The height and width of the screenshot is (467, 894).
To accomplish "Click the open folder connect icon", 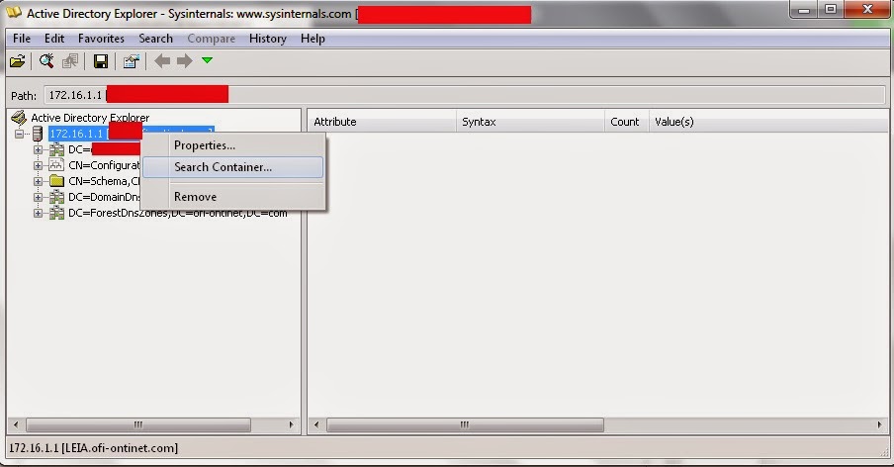I will click(17, 61).
